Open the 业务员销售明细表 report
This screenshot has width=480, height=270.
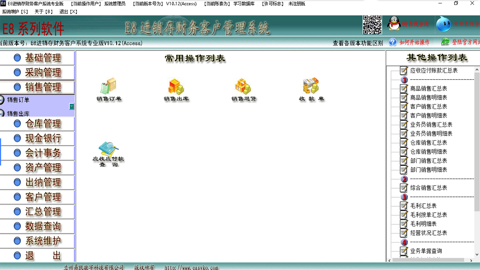[431, 133]
